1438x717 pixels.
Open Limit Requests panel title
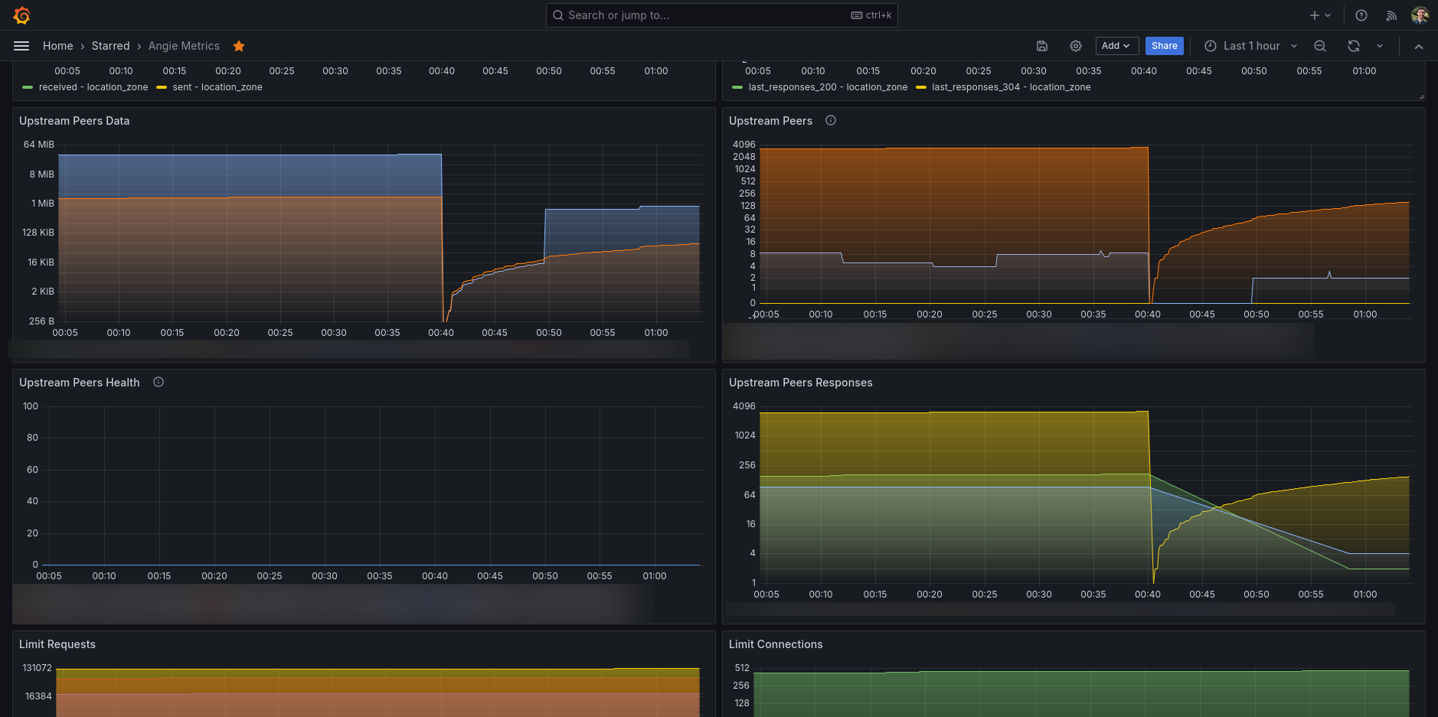pyautogui.click(x=57, y=644)
